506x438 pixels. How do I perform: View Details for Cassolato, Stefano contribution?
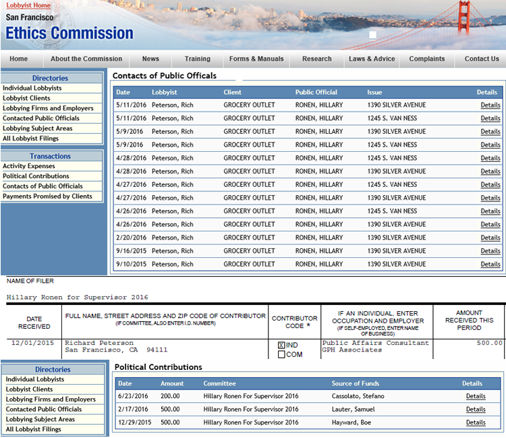[x=475, y=396]
